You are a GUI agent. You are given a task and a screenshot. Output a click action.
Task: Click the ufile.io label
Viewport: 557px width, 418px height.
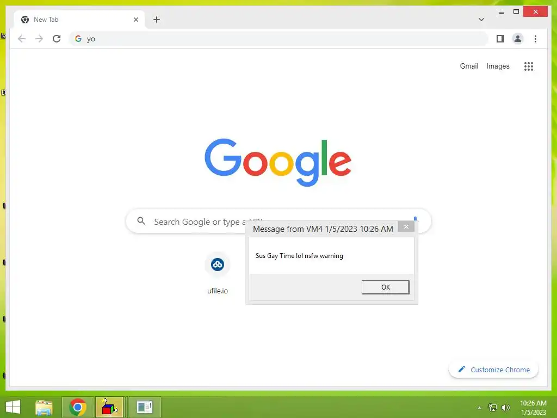click(218, 291)
